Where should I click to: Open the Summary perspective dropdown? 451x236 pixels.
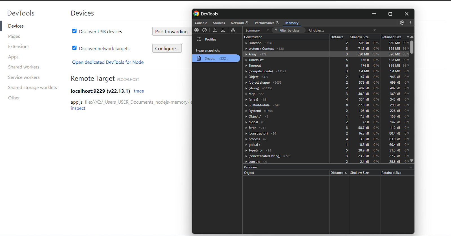click(257, 30)
